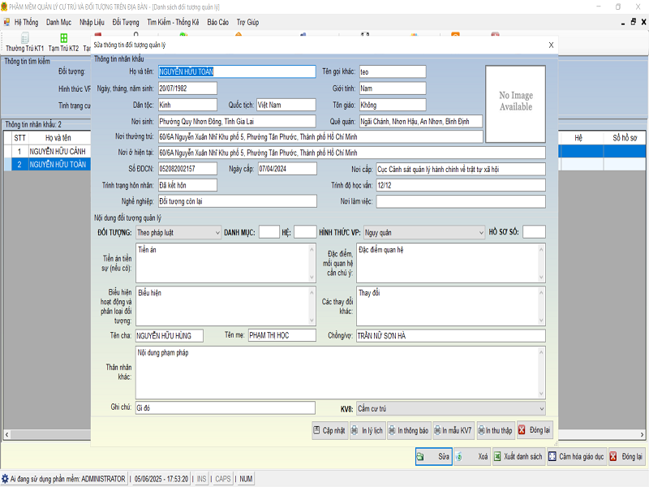Click the Sửa edit icon in main window

pos(420,456)
